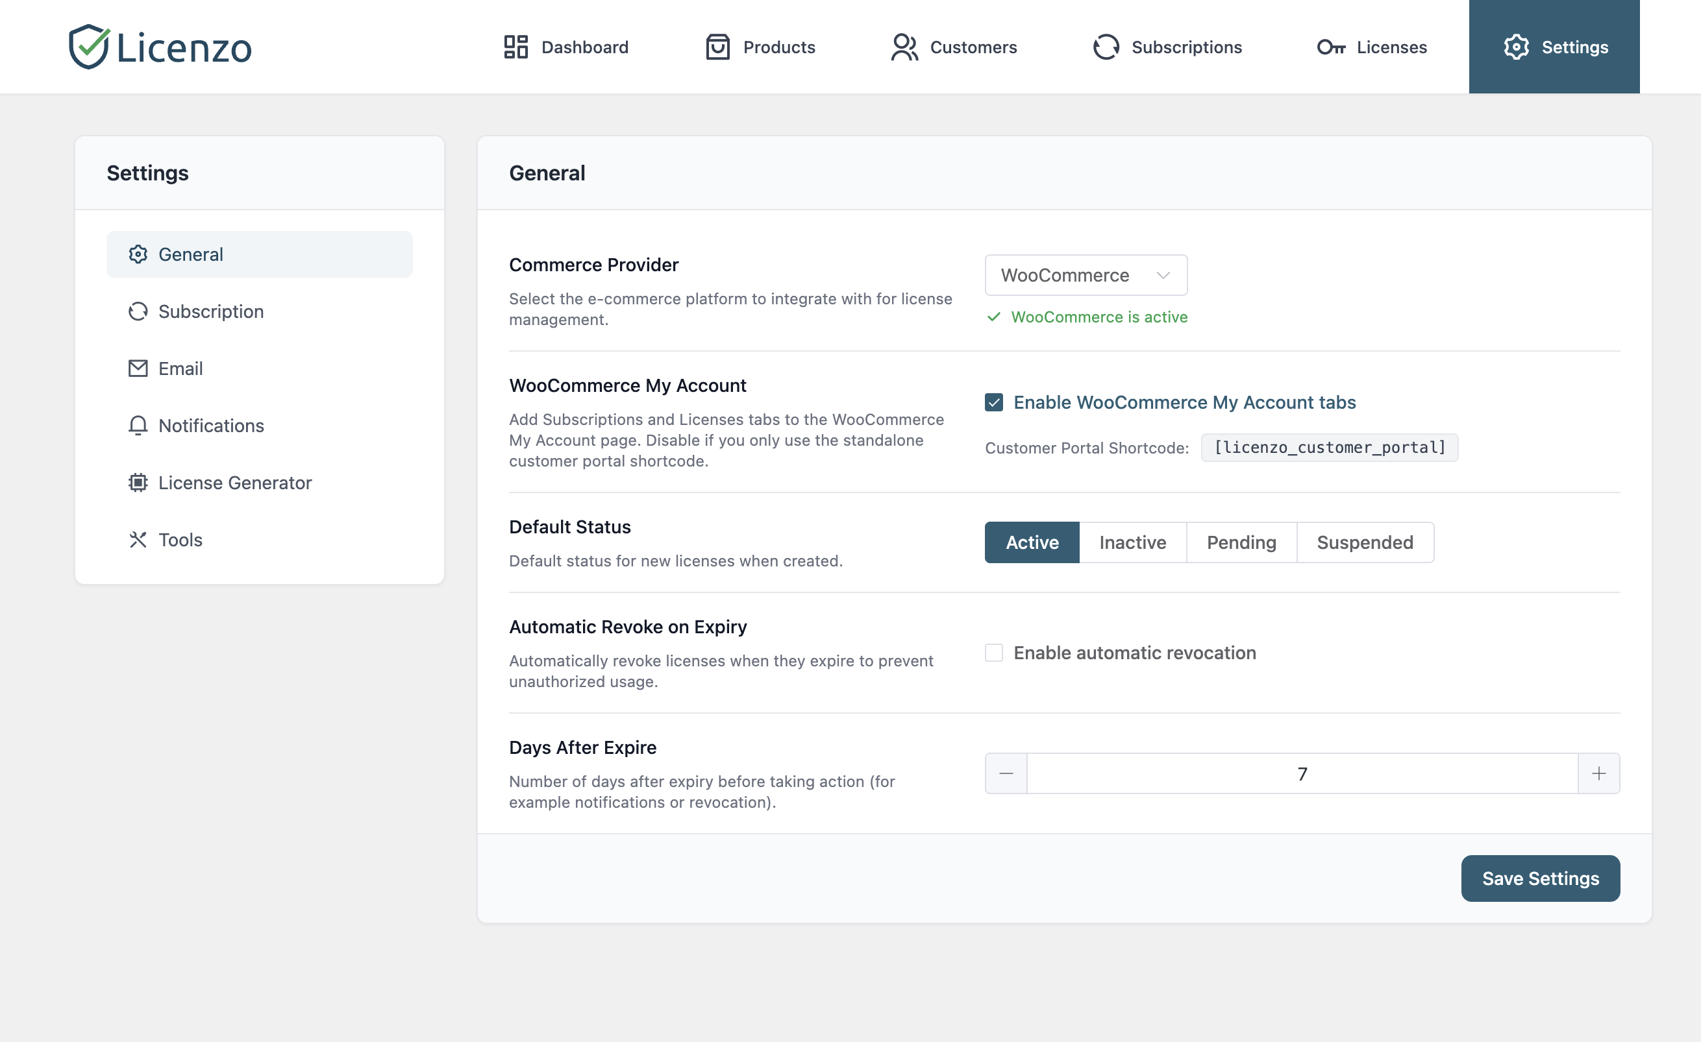The image size is (1701, 1042).
Task: Select the Suspended status option
Action: (1365, 542)
